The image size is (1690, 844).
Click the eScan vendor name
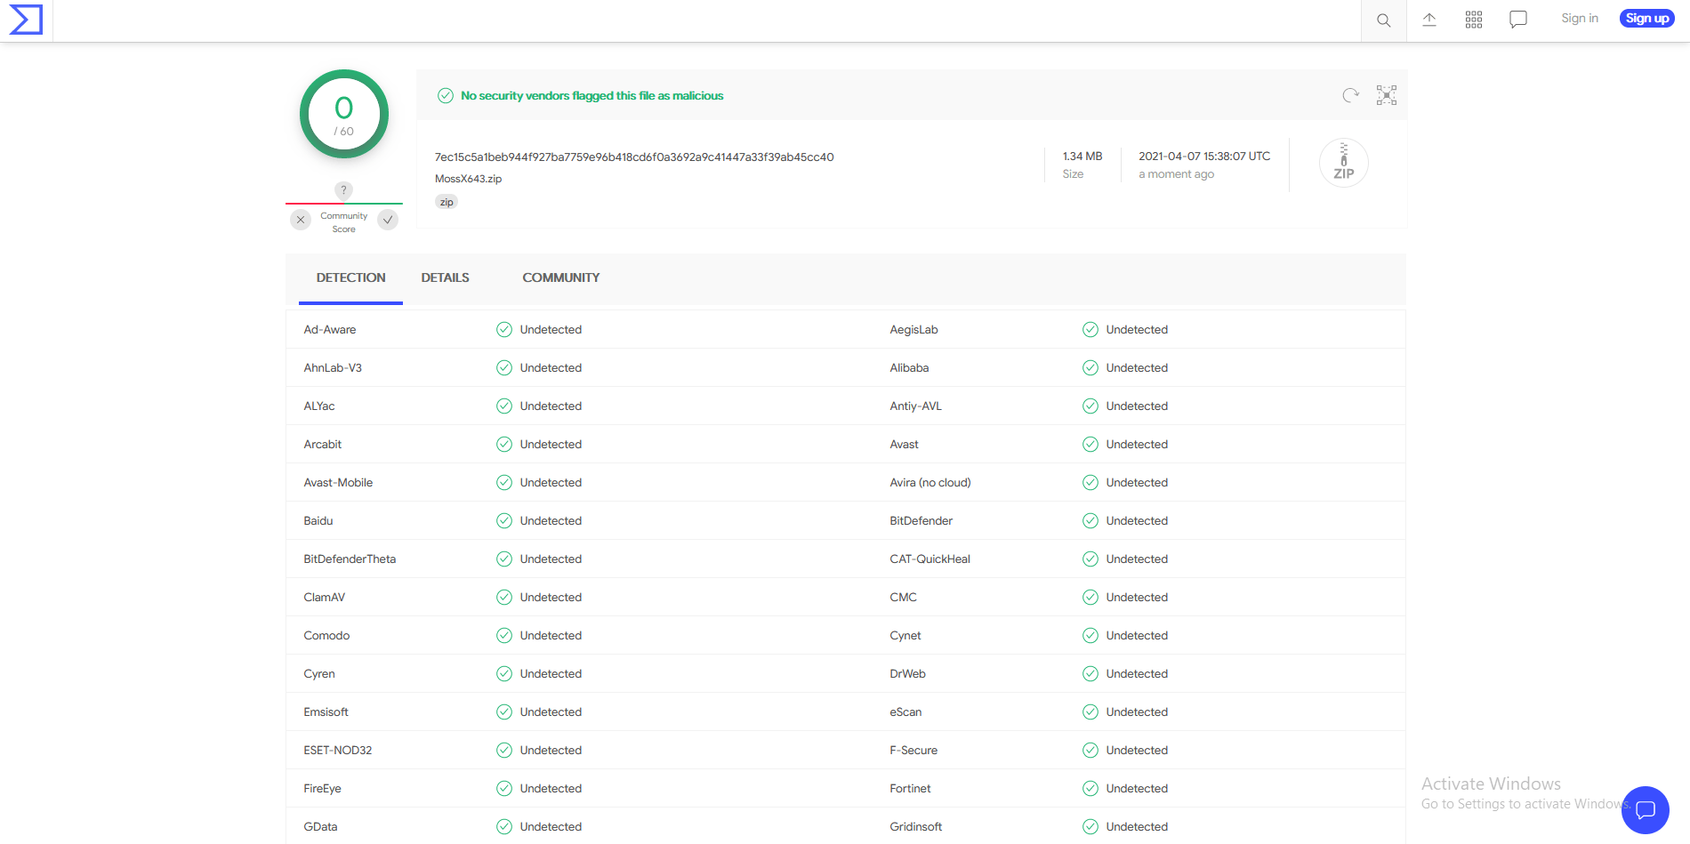tap(905, 712)
